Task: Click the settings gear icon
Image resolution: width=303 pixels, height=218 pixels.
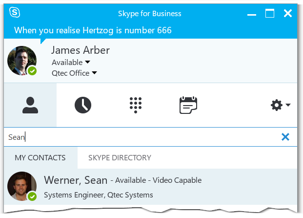Action: pyautogui.click(x=277, y=105)
